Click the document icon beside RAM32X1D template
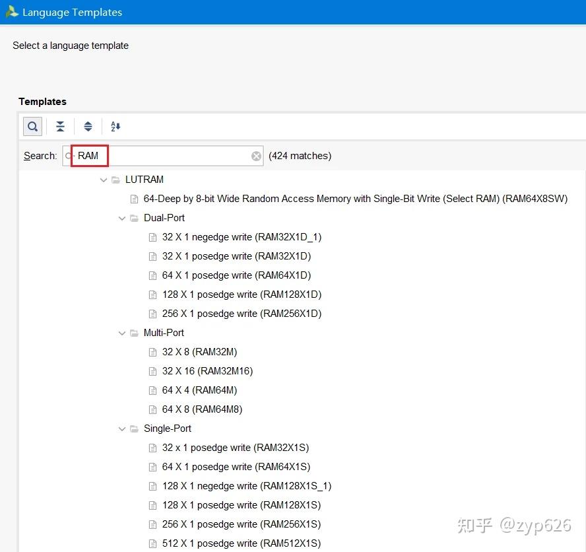This screenshot has height=552, width=586. [x=152, y=256]
